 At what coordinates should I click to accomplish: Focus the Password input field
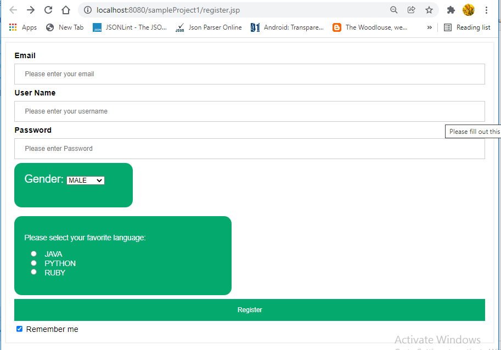(x=249, y=149)
